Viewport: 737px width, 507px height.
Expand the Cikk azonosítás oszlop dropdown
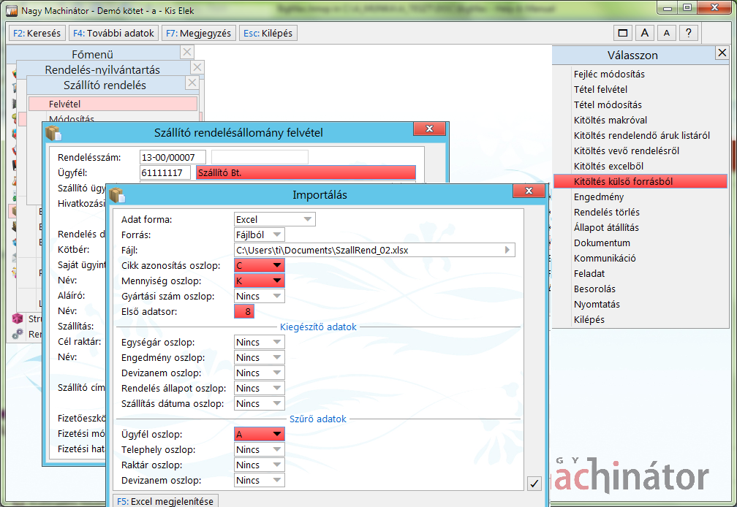[x=260, y=265]
